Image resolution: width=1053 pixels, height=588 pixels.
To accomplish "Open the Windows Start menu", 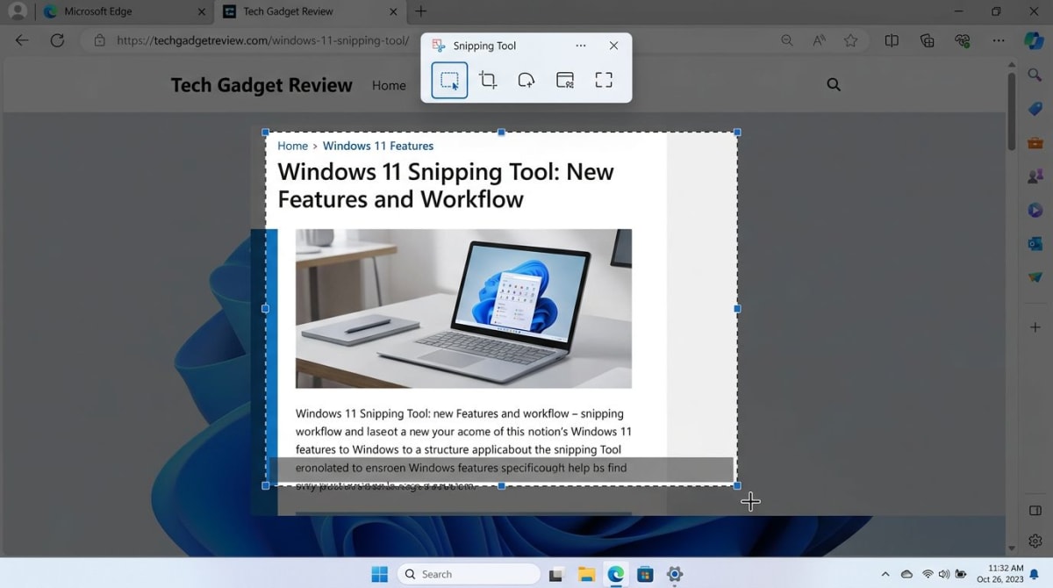I will point(379,574).
